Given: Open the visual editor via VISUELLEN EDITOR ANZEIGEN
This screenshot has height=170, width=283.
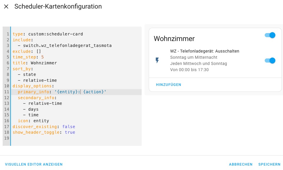Looking at the screenshot, I should click(x=34, y=164).
